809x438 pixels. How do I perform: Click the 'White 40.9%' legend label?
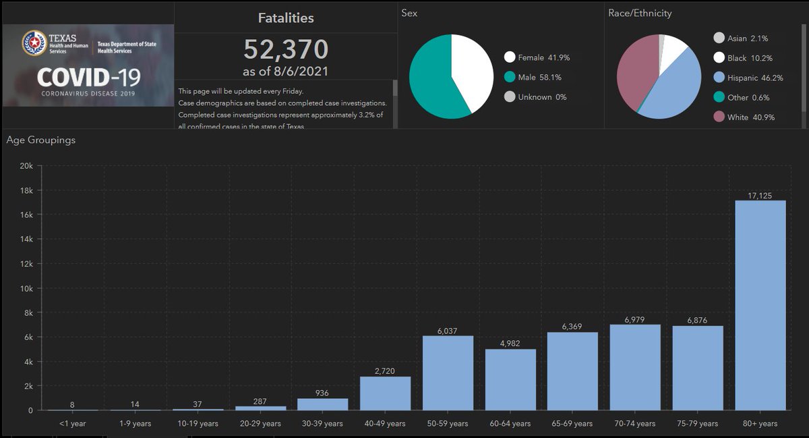tap(751, 117)
